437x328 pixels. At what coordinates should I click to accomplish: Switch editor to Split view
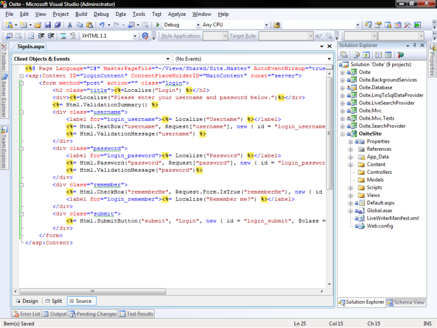(53, 301)
